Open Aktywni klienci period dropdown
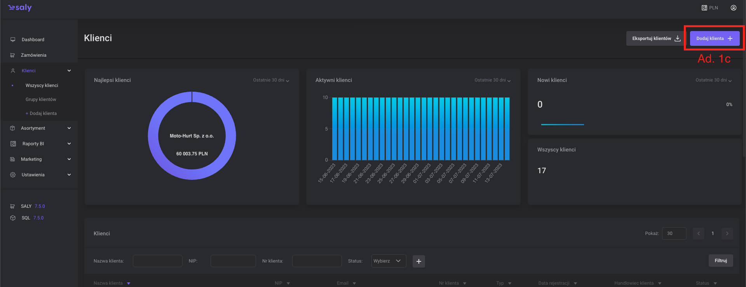The height and width of the screenshot is (287, 746). click(x=492, y=80)
